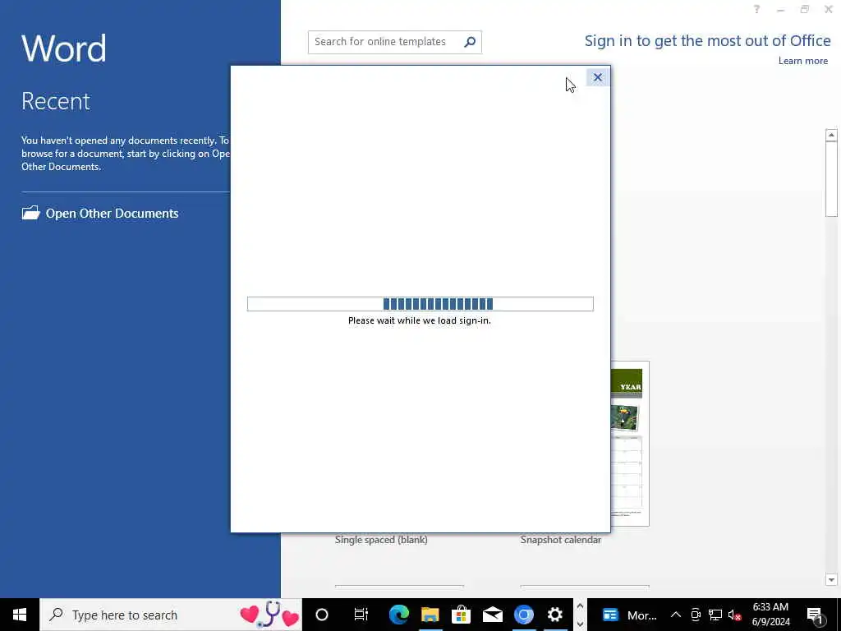The height and width of the screenshot is (631, 841).
Task: Open Settings gear on the taskbar
Action: click(554, 615)
